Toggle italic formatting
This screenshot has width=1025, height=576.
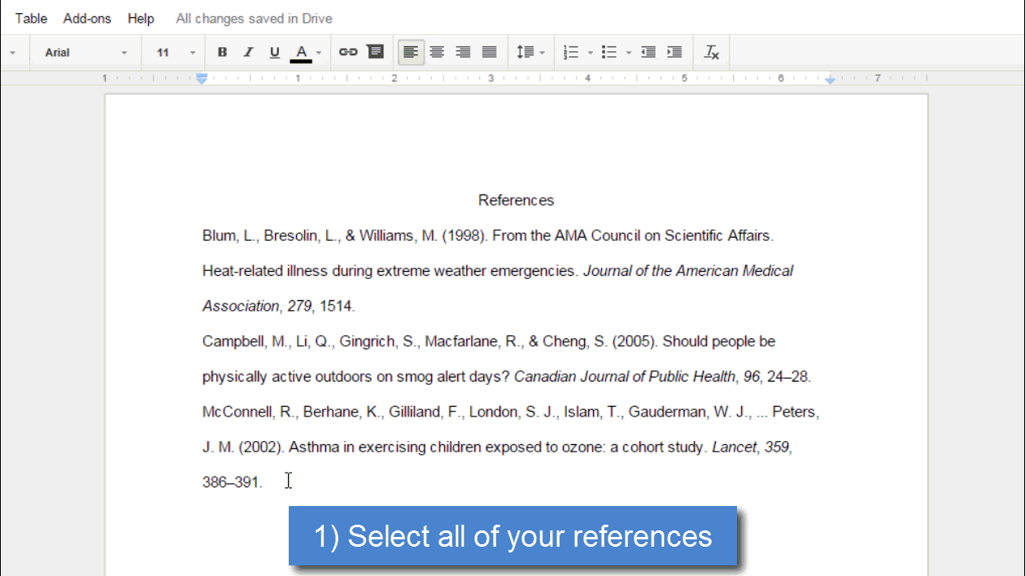(248, 51)
